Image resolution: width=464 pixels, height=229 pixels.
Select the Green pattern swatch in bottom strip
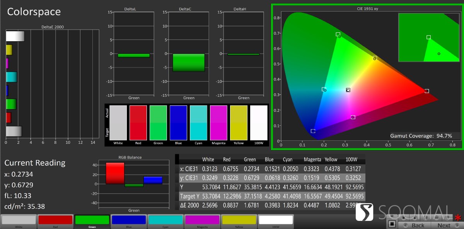(x=92, y=220)
